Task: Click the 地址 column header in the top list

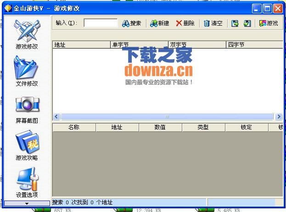Action: [x=81, y=44]
